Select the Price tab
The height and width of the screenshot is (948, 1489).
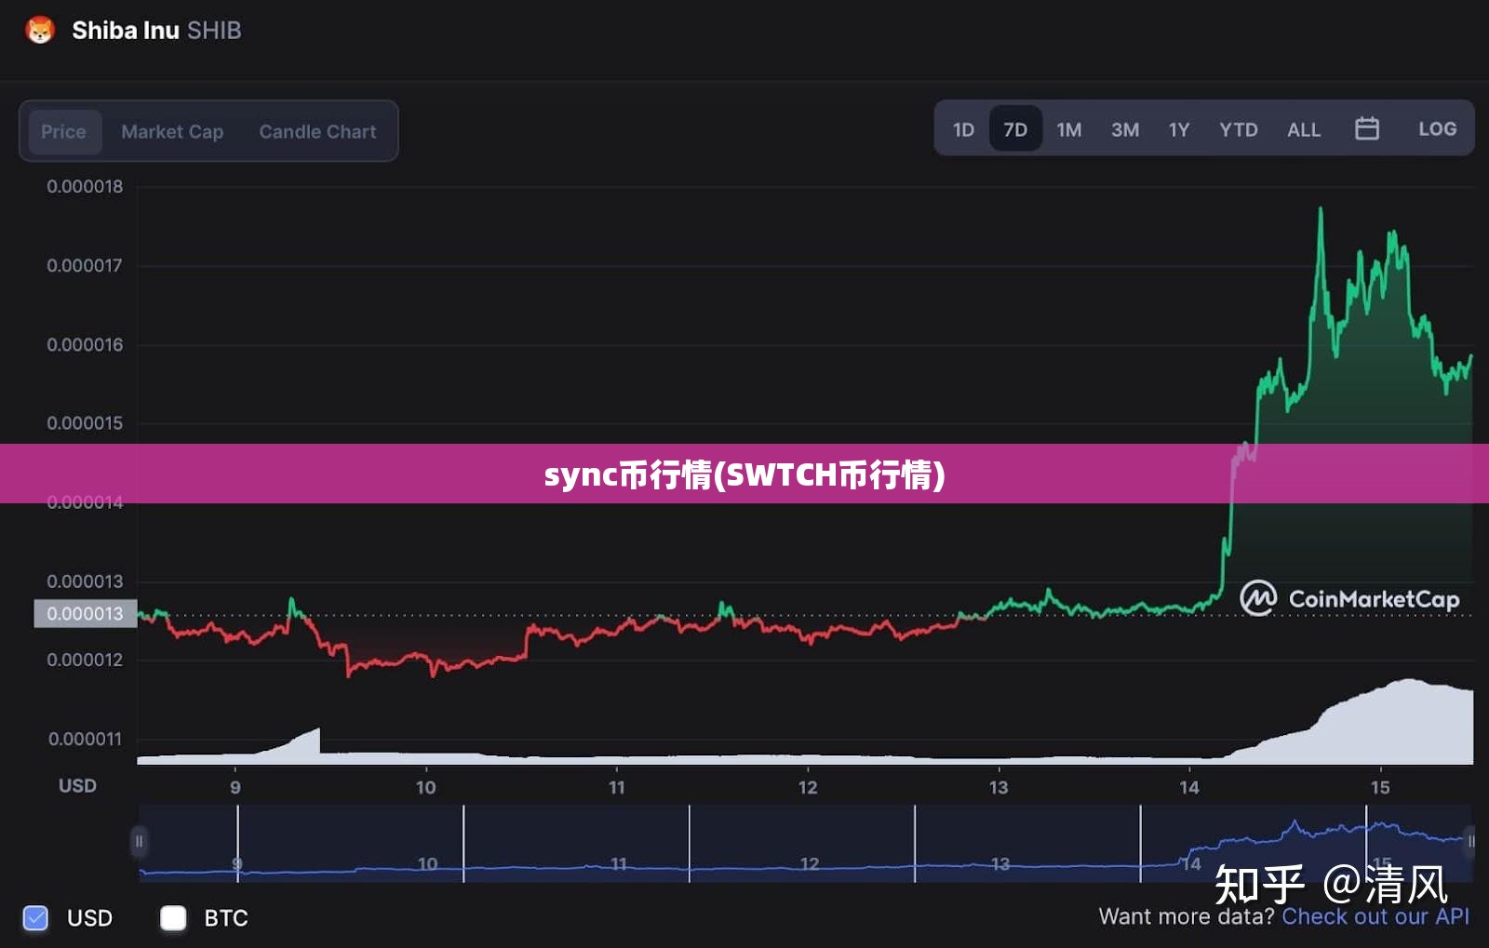(x=63, y=131)
